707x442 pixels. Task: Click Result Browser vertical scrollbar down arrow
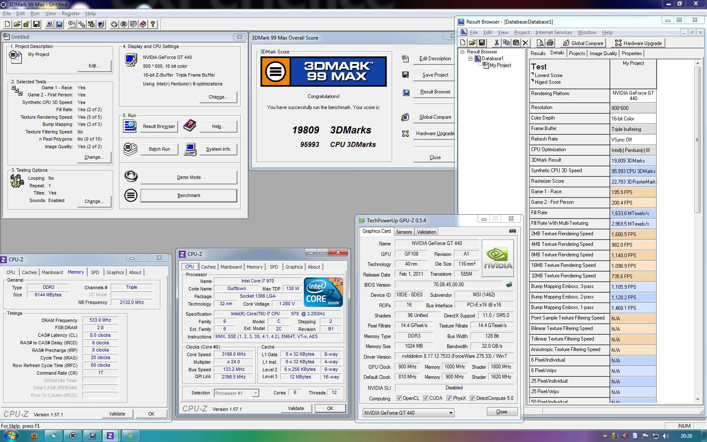[697, 399]
